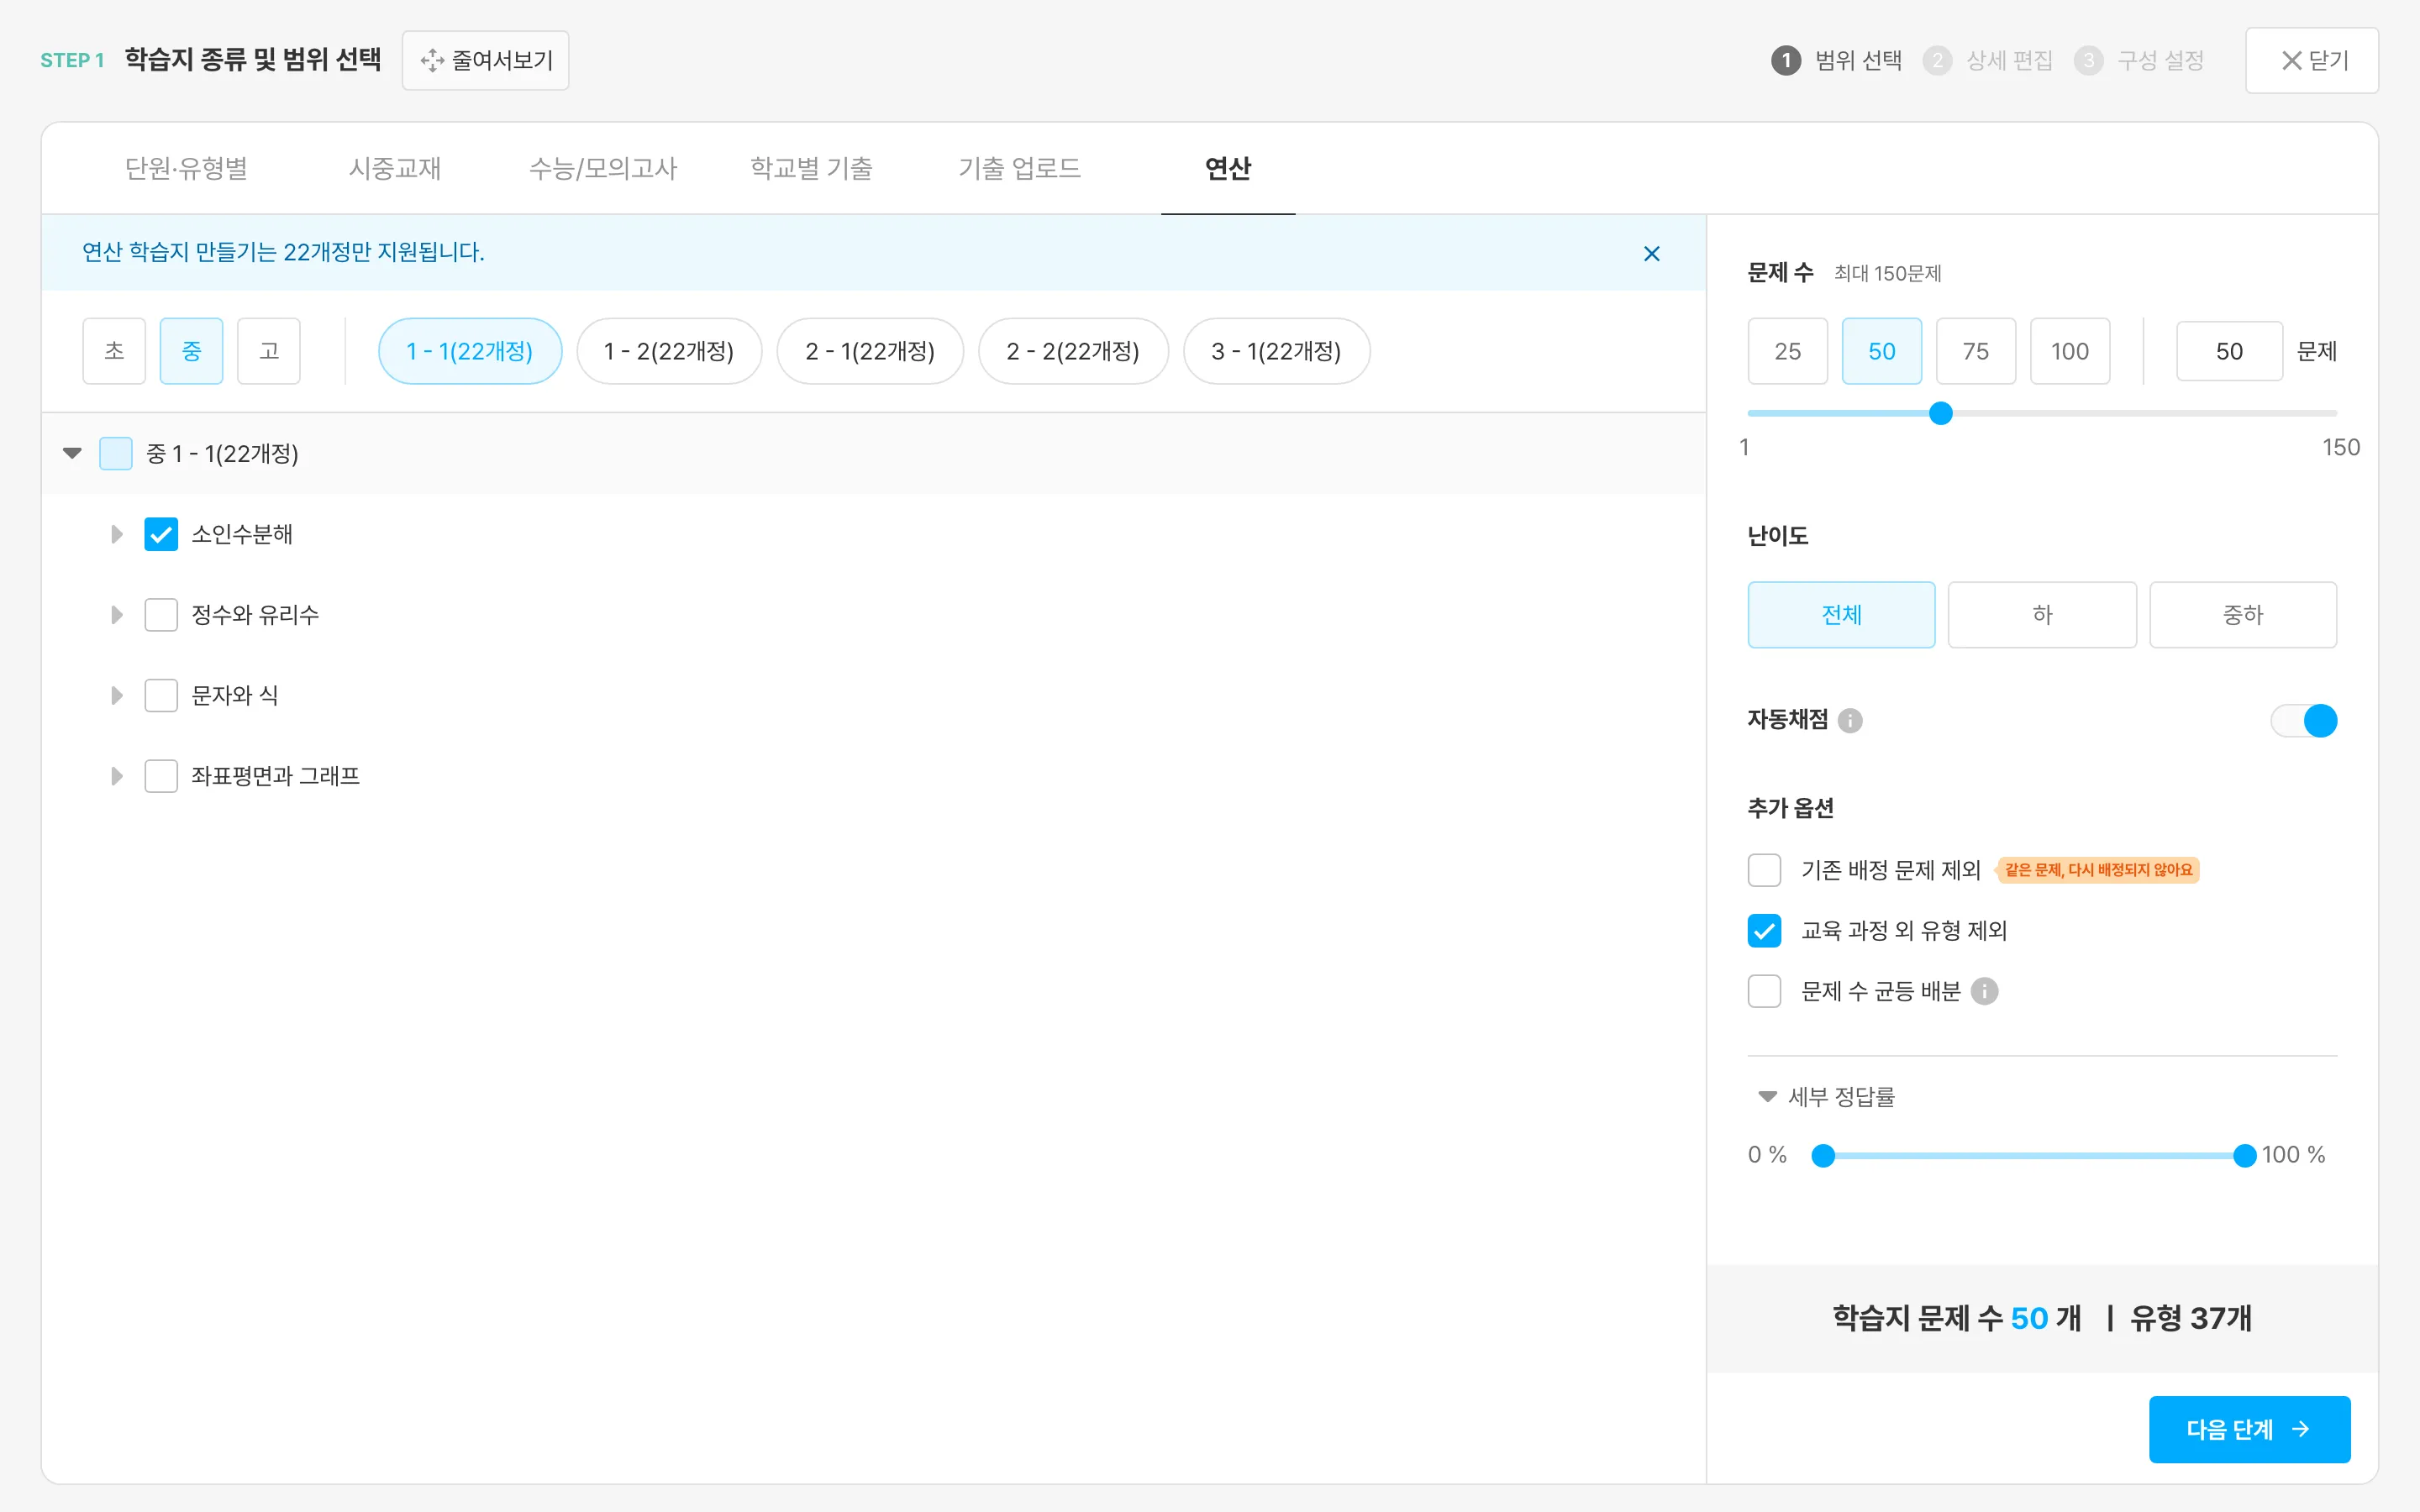2420x1512 pixels.
Task: Click the 닫기 close button
Action: coord(2311,60)
